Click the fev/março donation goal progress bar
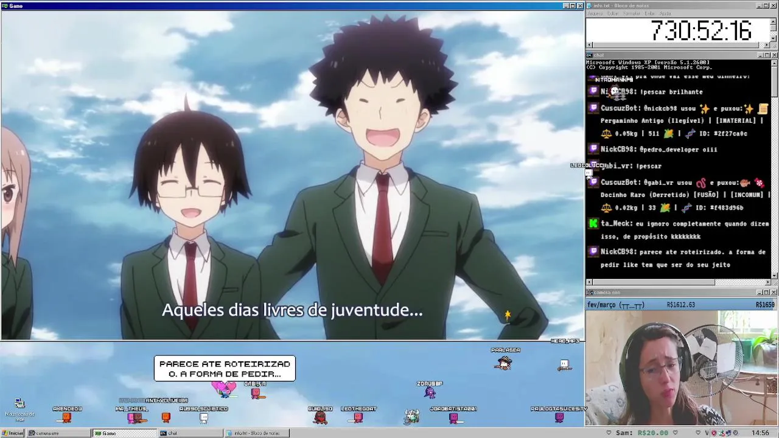The image size is (779, 438). tap(682, 305)
